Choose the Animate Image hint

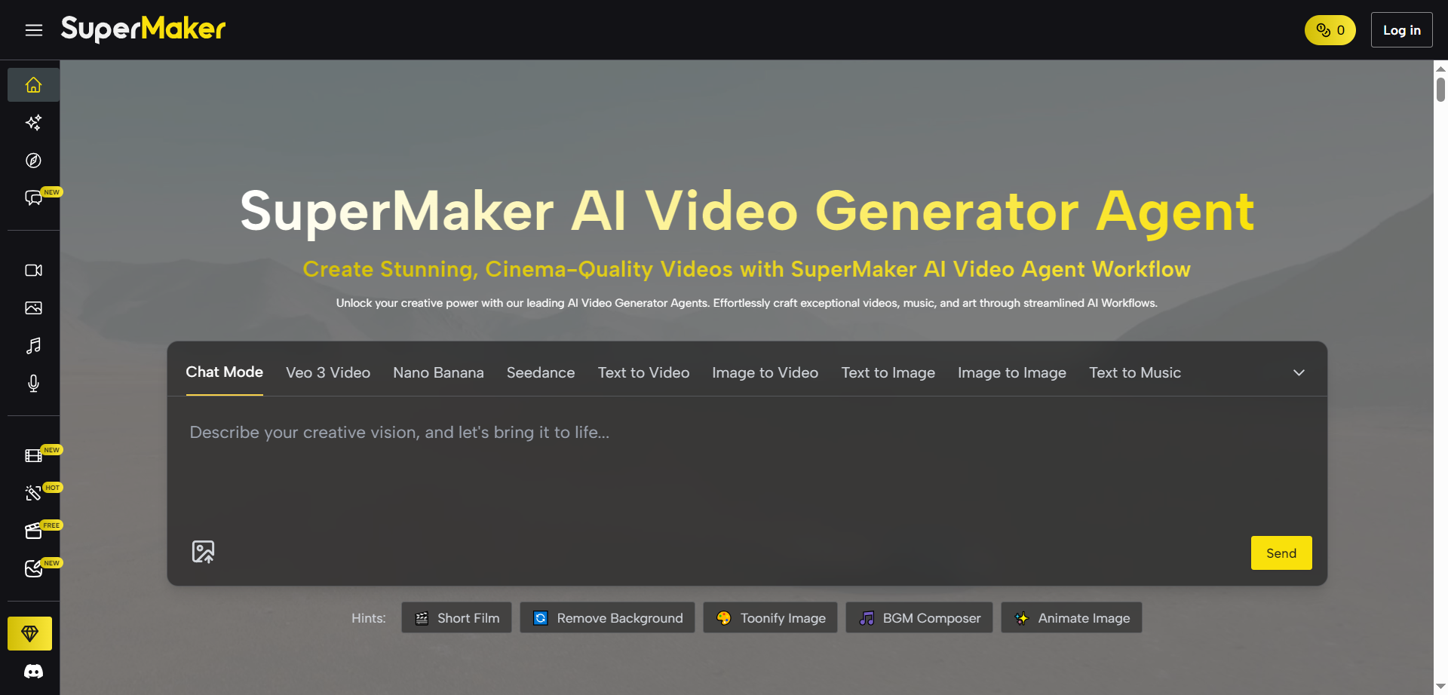click(x=1072, y=617)
